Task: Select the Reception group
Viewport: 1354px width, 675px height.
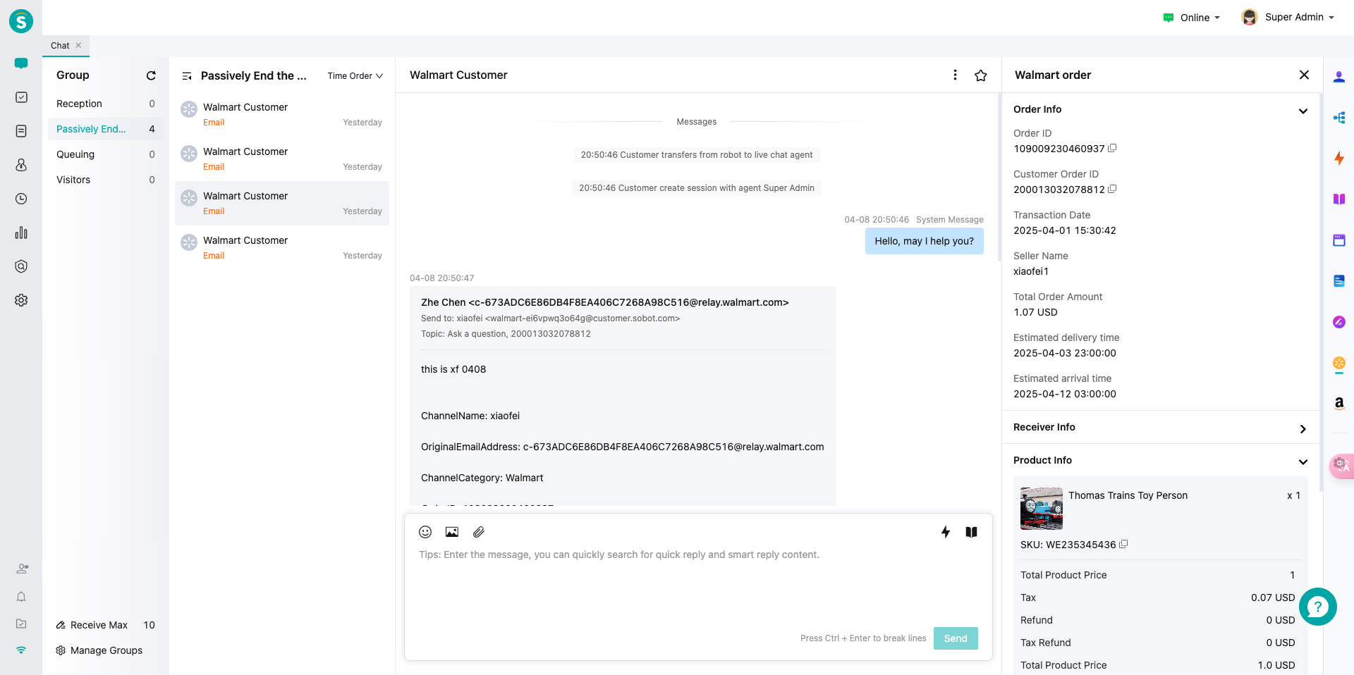Action: pos(106,104)
